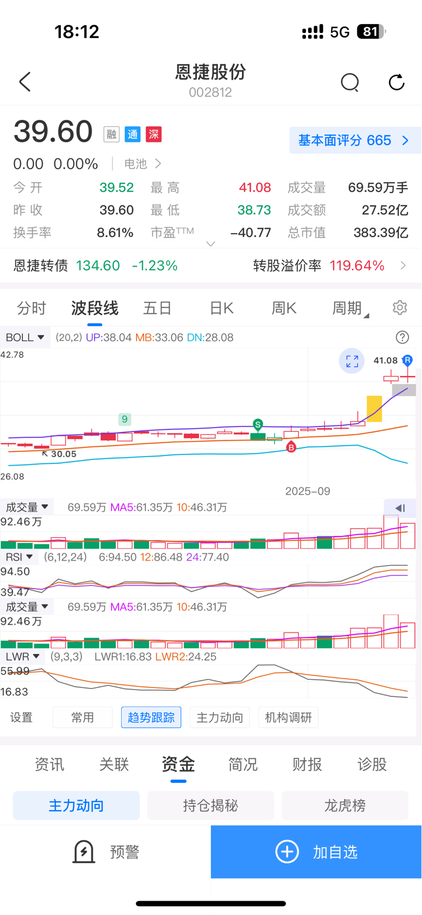Expand quote details chevron
This screenshot has width=422, height=915.
coord(211,243)
